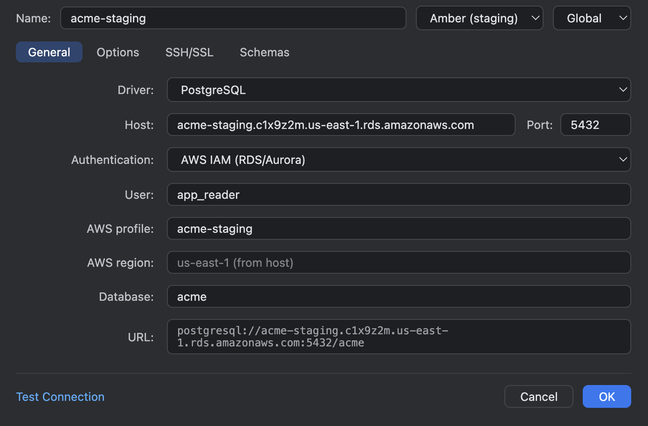The image size is (648, 426).
Task: Edit the Host field
Action: click(341, 125)
